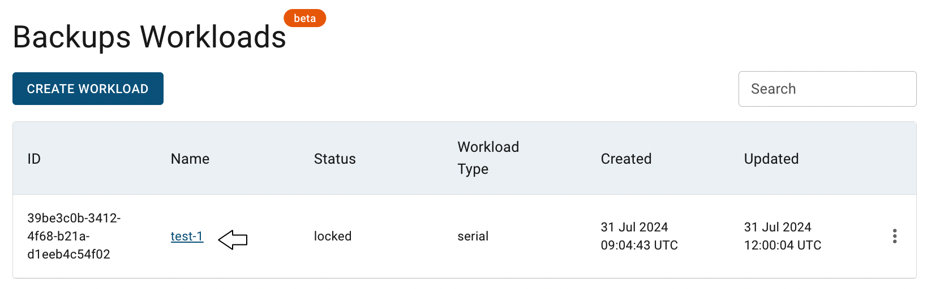This screenshot has width=927, height=289.
Task: Select the Updated column header
Action: [771, 159]
